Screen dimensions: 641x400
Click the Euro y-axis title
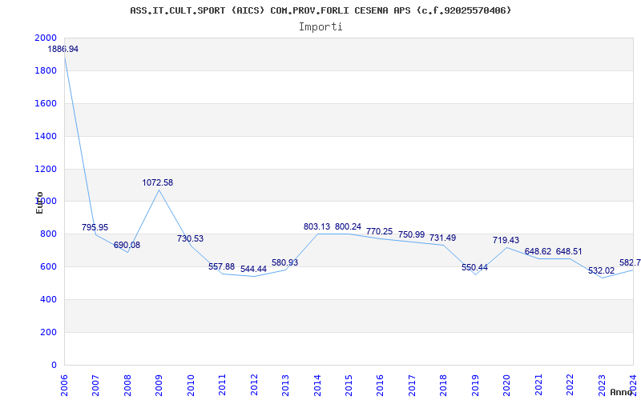39,202
